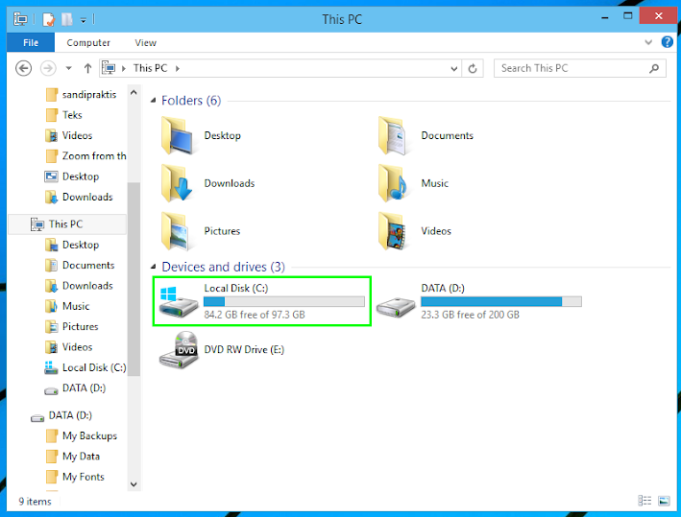Click the New folder quick access icon
Image resolution: width=681 pixels, height=517 pixels.
coord(66,19)
